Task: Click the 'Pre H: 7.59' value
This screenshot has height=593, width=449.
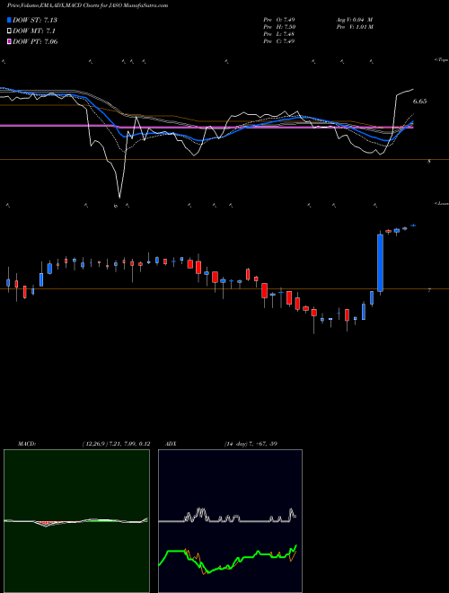Action: [279, 27]
